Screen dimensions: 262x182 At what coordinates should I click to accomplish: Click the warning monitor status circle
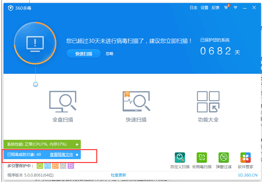click(x=35, y=43)
